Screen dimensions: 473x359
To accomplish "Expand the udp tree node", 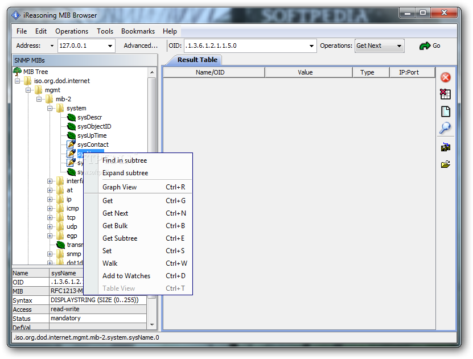I will click(x=50, y=226).
